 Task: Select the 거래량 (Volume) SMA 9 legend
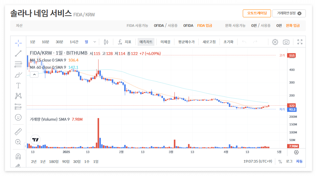tap(56, 119)
